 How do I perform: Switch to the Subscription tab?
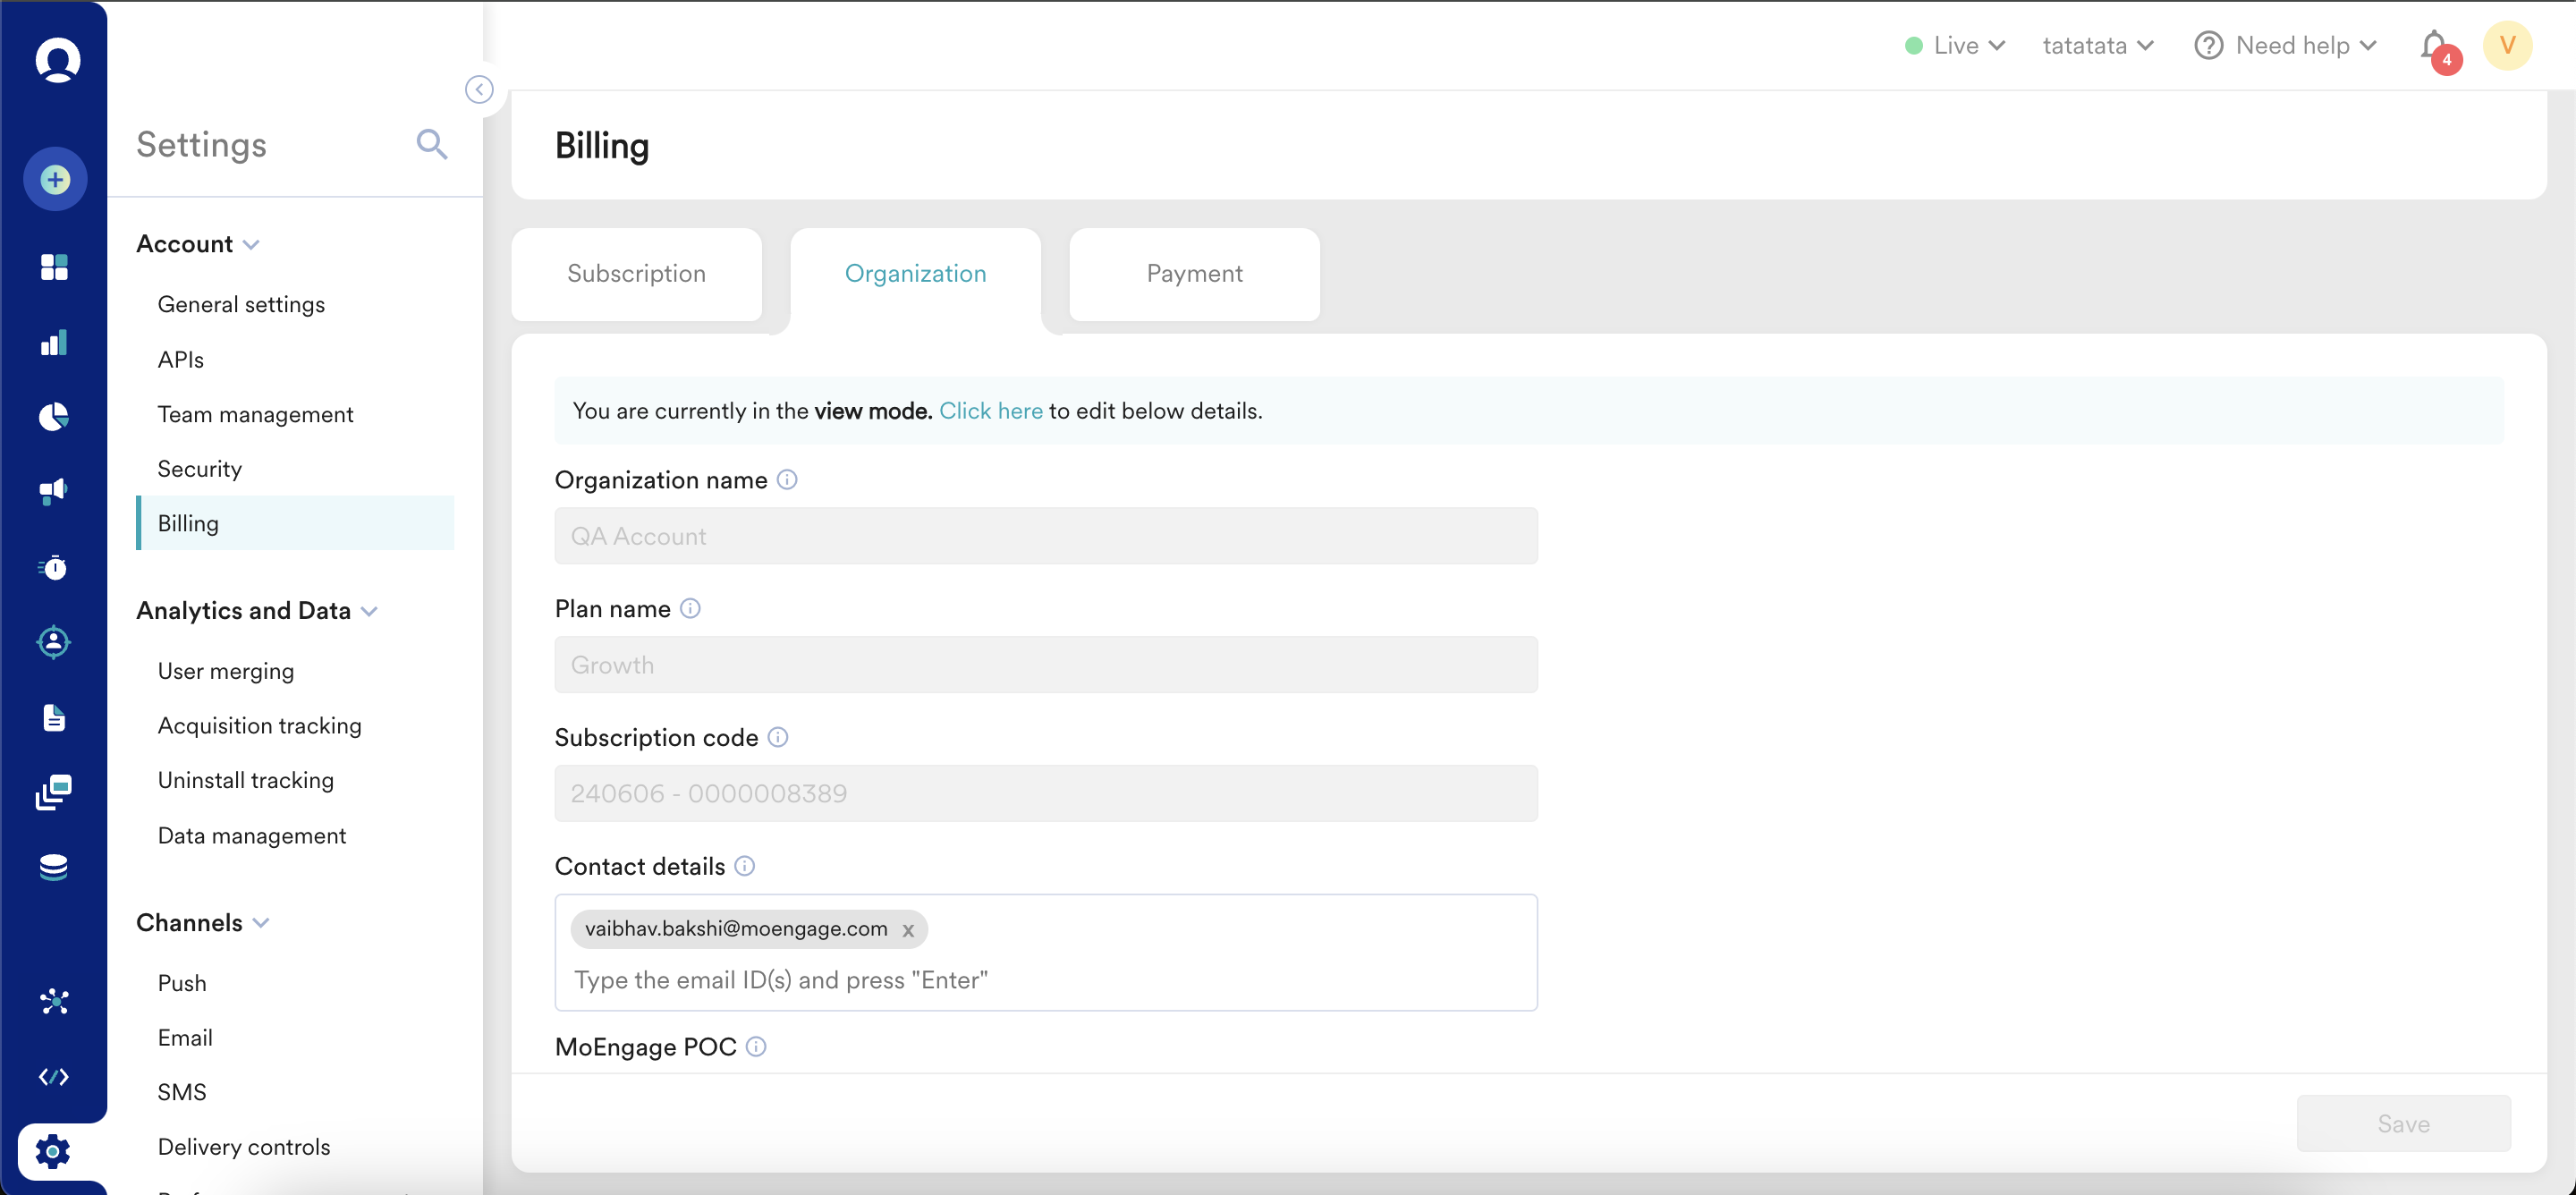pyautogui.click(x=636, y=273)
